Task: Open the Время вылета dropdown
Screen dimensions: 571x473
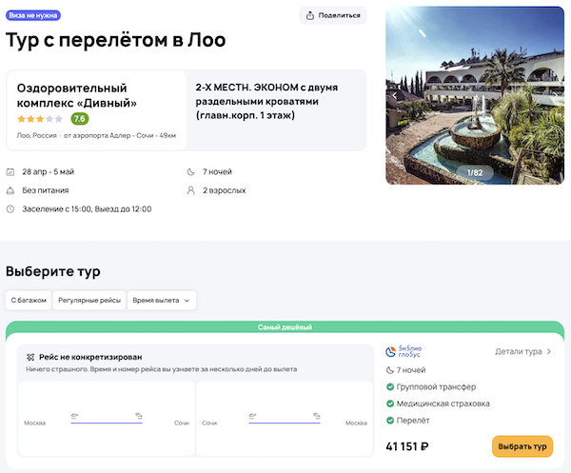Action: 162,300
